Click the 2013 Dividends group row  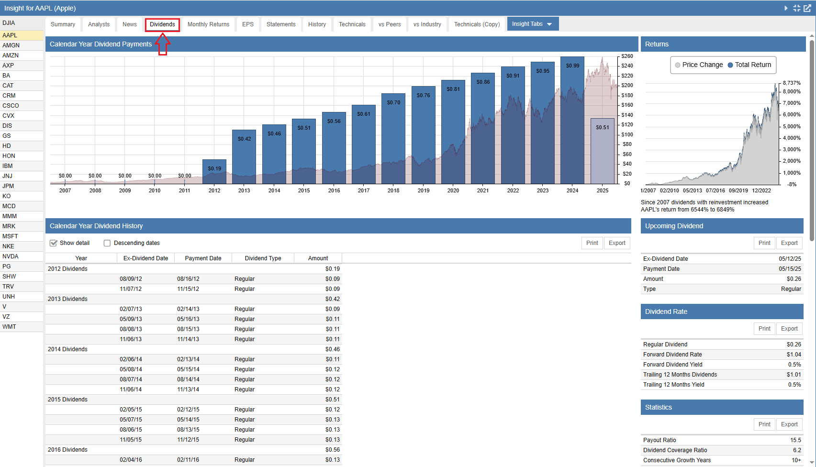point(194,299)
